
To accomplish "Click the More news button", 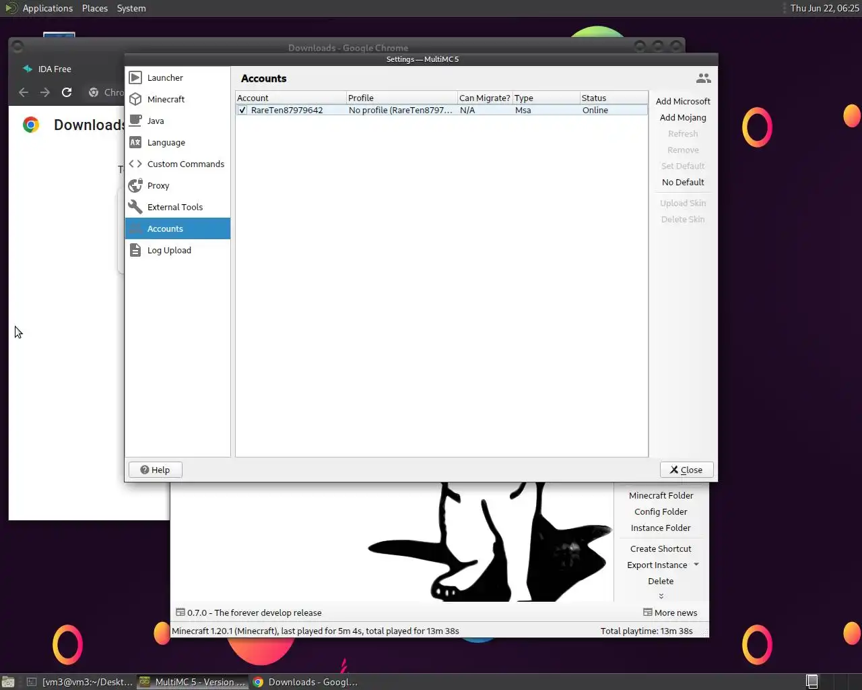I will point(670,613).
